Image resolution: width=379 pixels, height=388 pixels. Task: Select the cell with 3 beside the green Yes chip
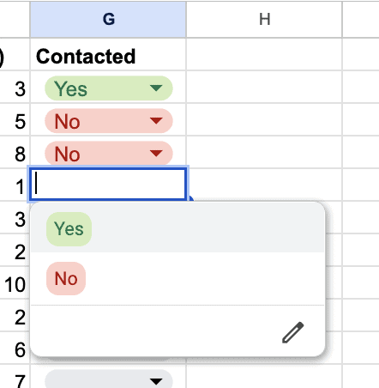click(15, 88)
